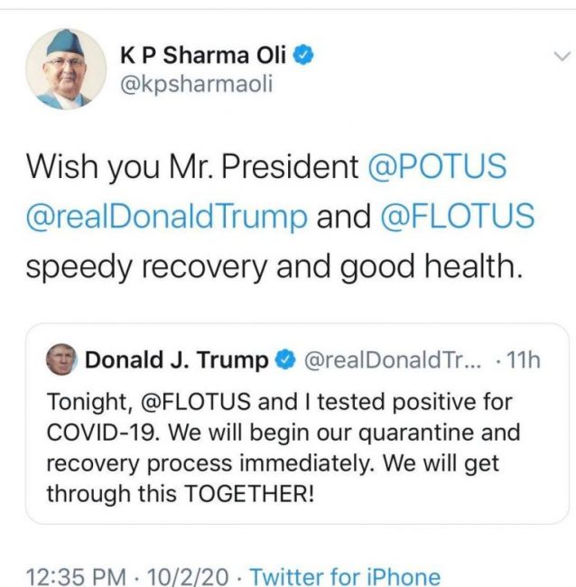Click verified badge beside K P Sharma Oli

pyautogui.click(x=305, y=56)
